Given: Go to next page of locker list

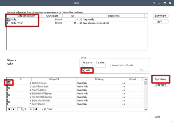Looking at the screenshot, I should point(31,109).
